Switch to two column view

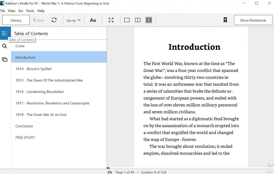pos(138,20)
